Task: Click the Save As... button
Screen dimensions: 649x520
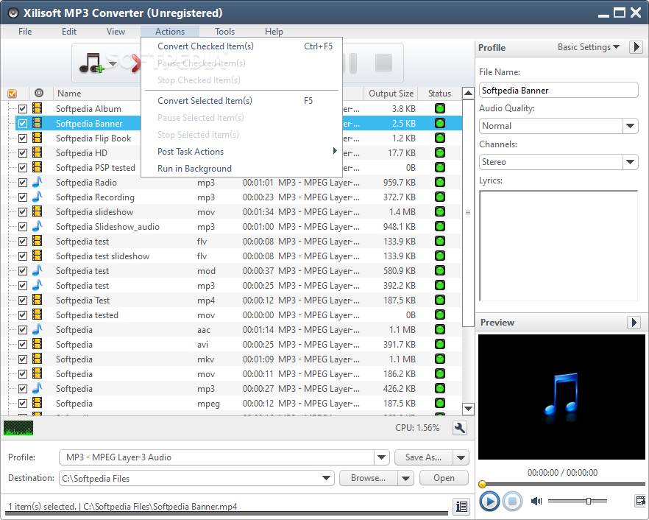Action: 423,457
